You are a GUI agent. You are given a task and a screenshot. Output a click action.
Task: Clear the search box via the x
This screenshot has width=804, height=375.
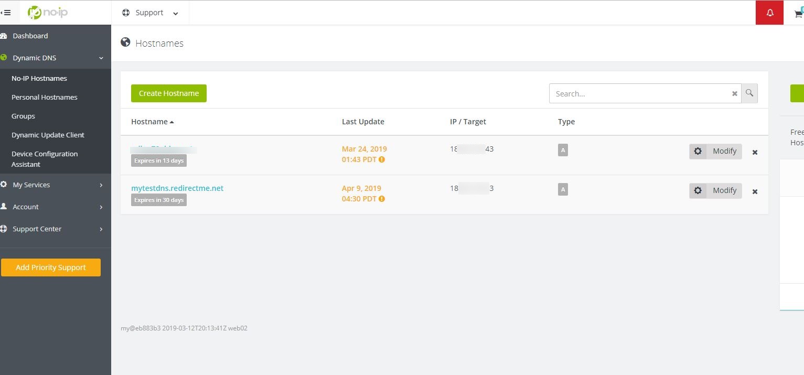click(734, 93)
